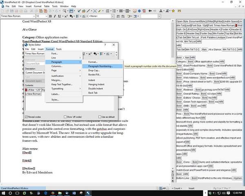245x196 pixels.
Task: Click the '< Count >' status bar button
Action: 177,188
